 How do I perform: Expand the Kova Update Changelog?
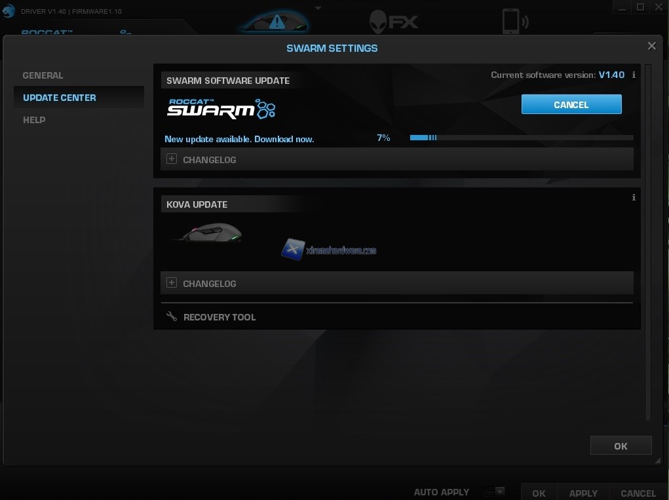(x=172, y=283)
